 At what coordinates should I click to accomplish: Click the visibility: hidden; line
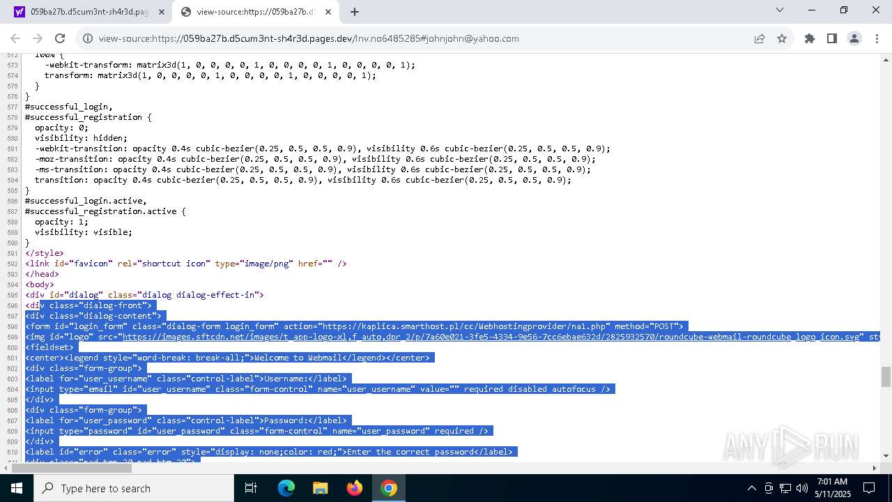[x=82, y=138]
